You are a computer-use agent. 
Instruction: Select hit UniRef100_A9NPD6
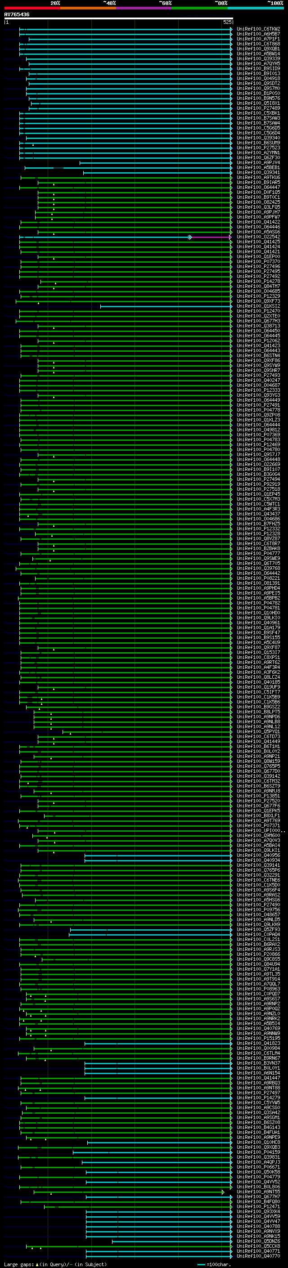tap(258, 717)
